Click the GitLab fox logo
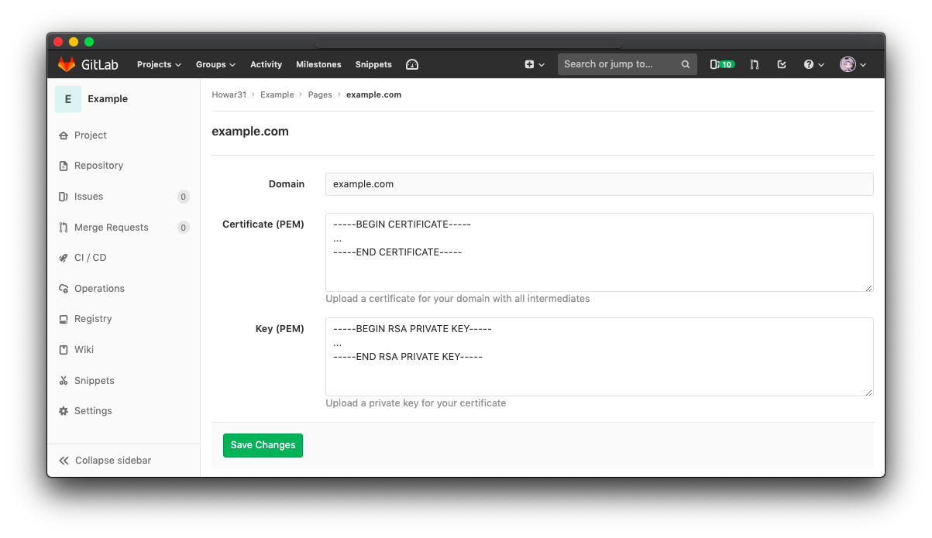932x538 pixels. pyautogui.click(x=67, y=64)
